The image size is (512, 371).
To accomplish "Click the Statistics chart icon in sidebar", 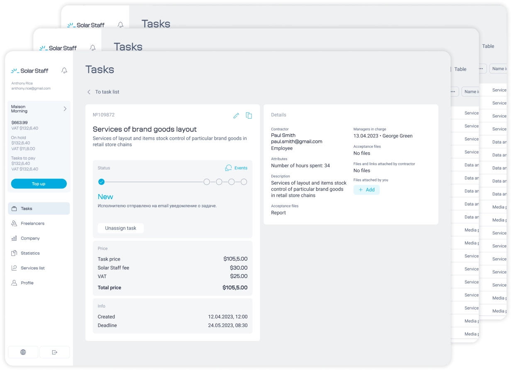I will pyautogui.click(x=15, y=253).
